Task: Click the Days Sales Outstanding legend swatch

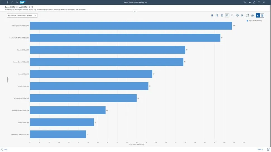Action: (247, 21)
